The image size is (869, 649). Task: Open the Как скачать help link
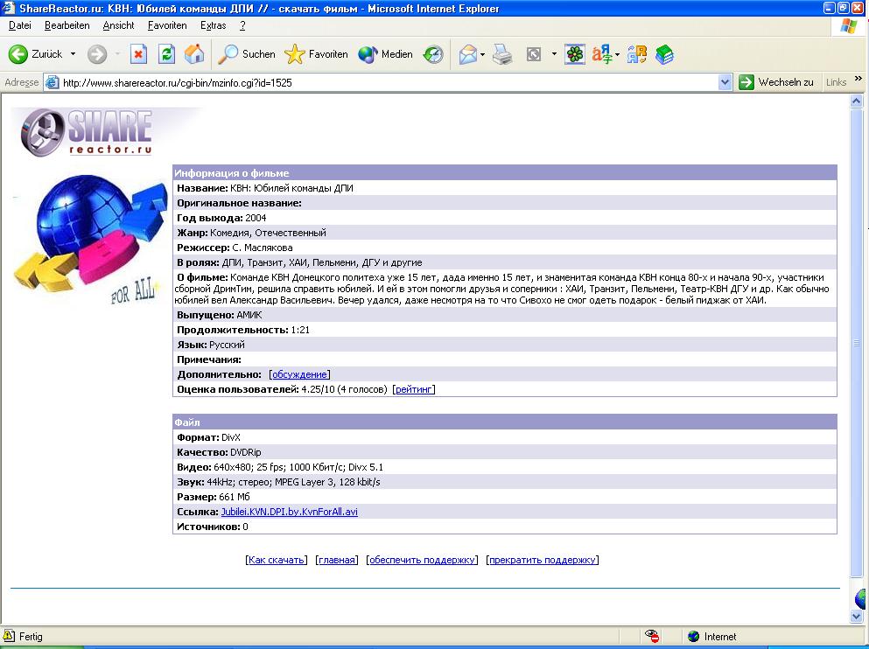click(x=276, y=560)
